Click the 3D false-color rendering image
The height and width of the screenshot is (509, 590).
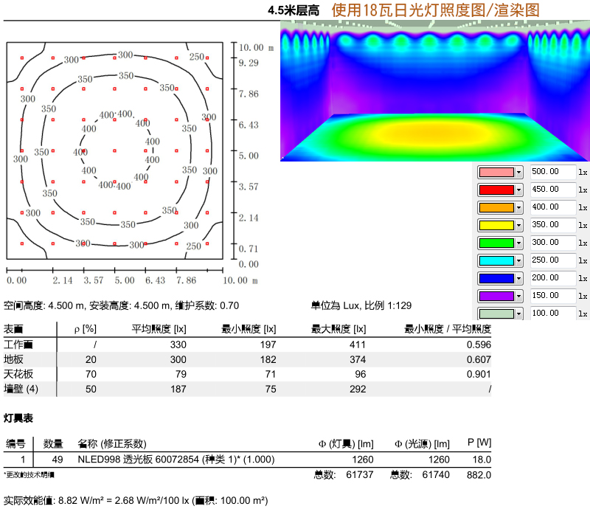[435, 91]
